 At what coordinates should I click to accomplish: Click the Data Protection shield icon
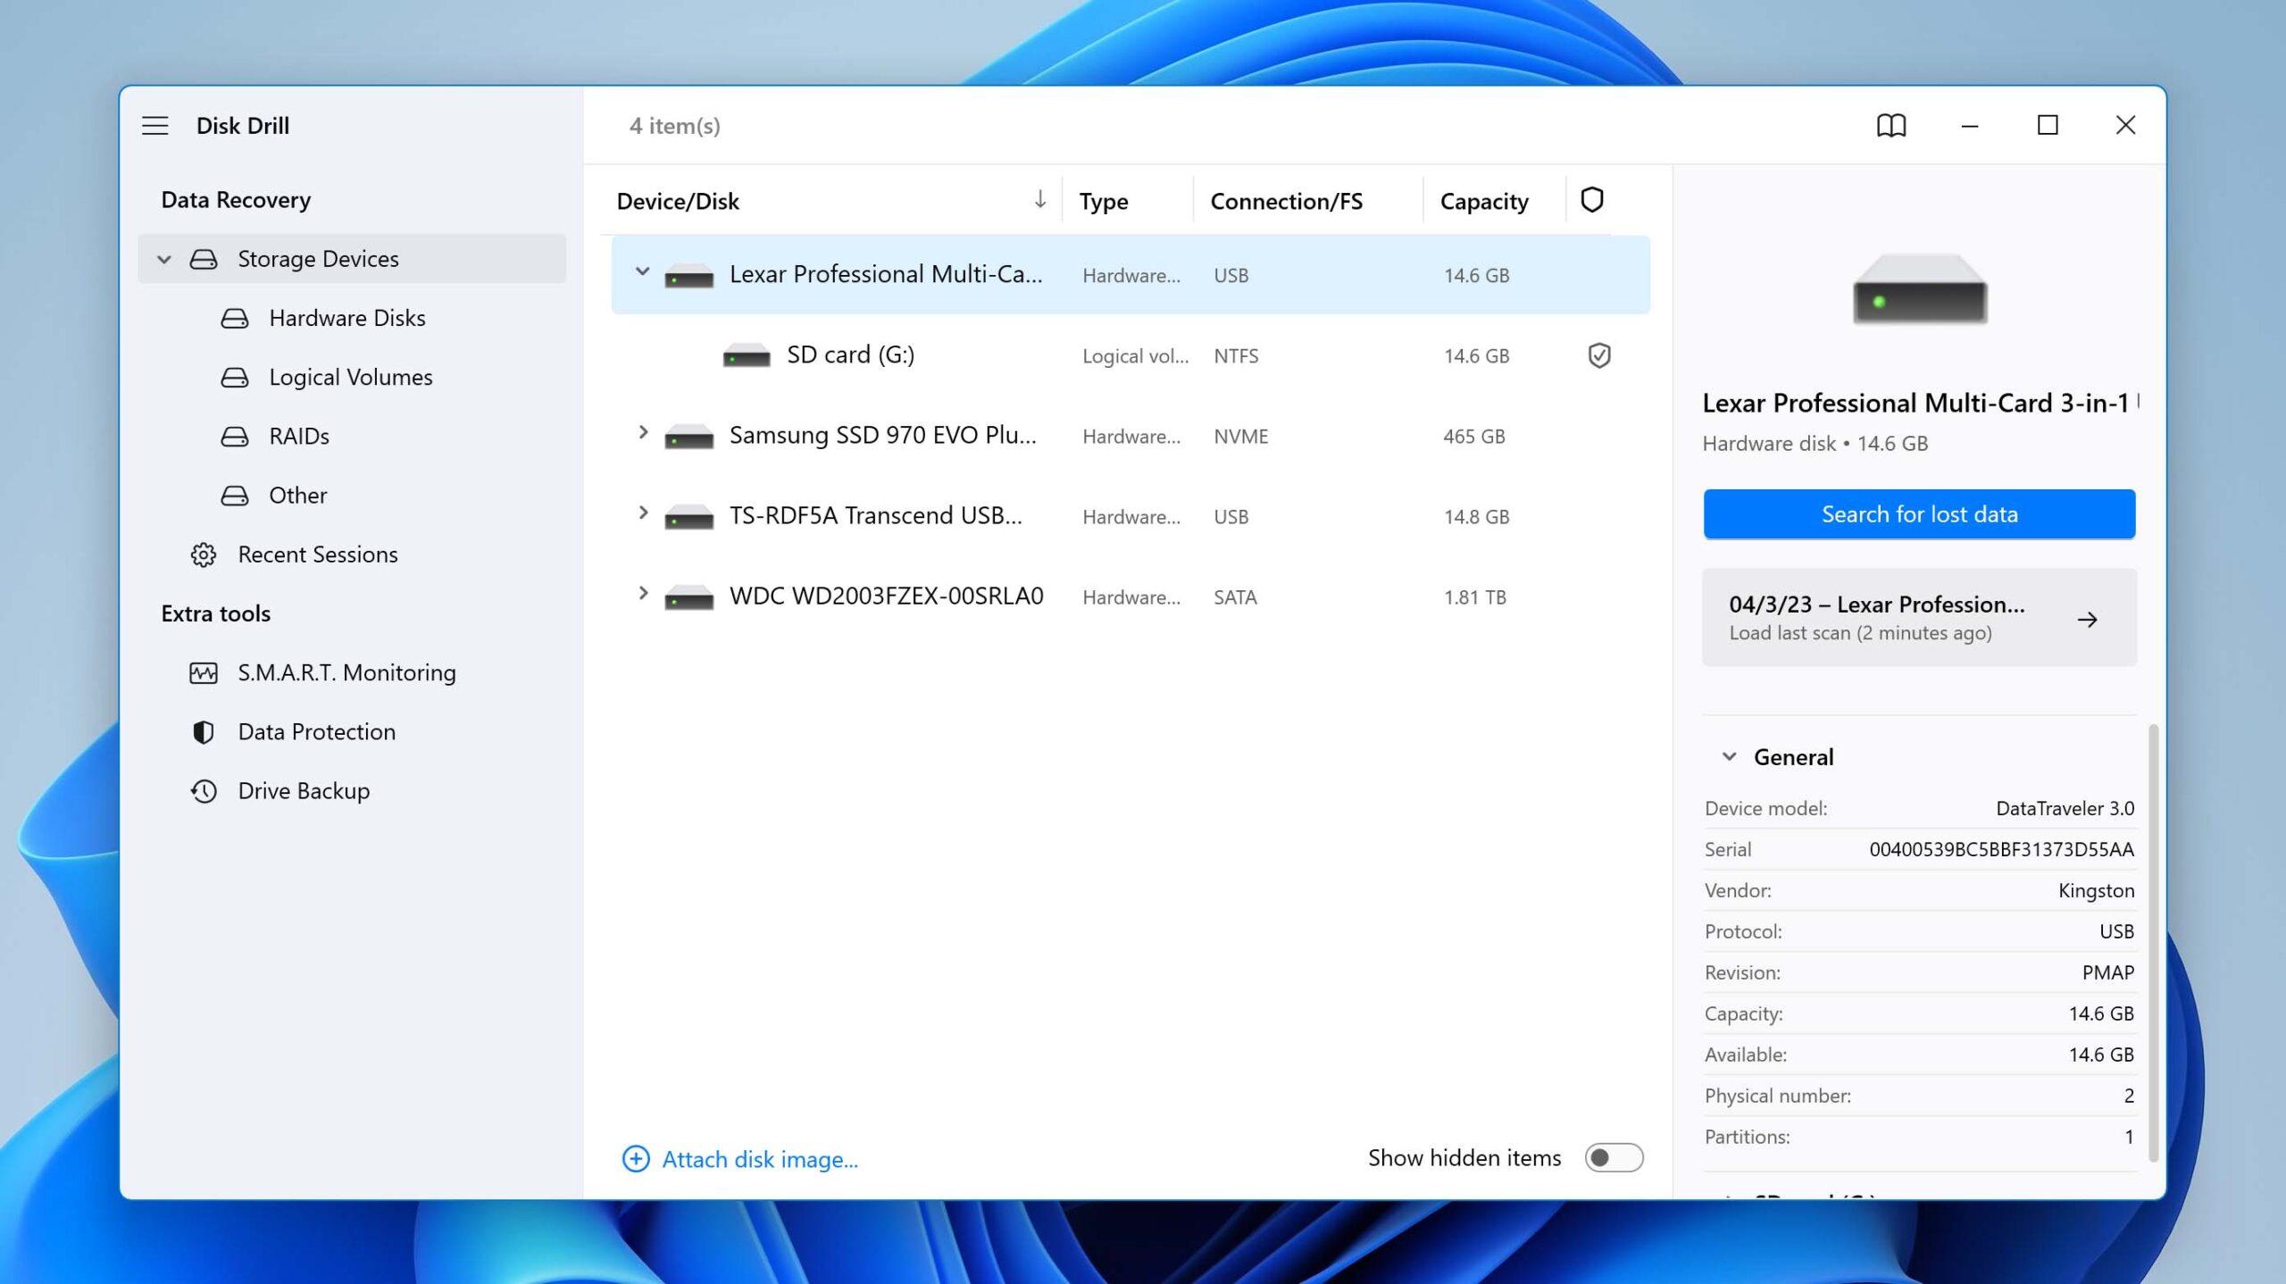pyautogui.click(x=204, y=732)
